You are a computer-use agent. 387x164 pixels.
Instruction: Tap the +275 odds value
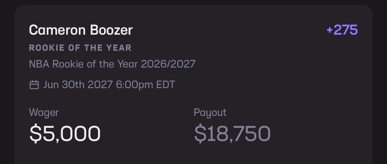point(342,30)
